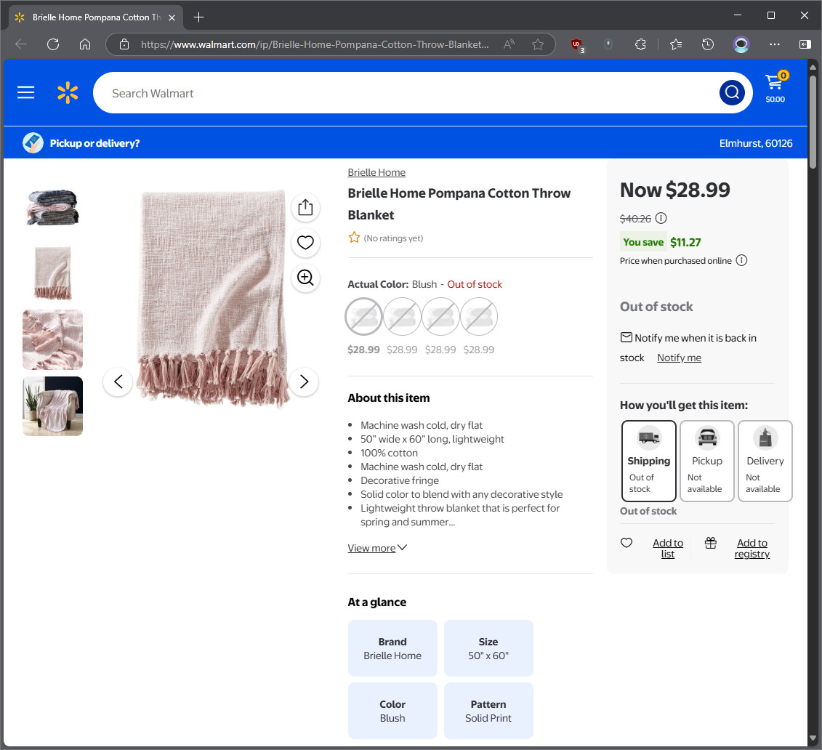This screenshot has height=750, width=822.
Task: Open the browser history icon
Action: [708, 44]
